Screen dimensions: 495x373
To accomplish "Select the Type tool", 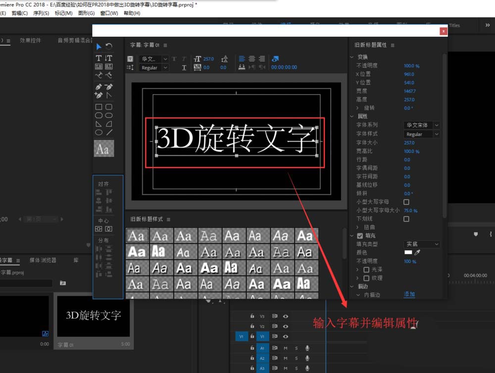I will click(99, 57).
